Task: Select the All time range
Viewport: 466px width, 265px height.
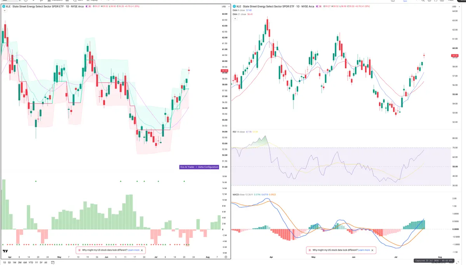Action: tap(45, 263)
